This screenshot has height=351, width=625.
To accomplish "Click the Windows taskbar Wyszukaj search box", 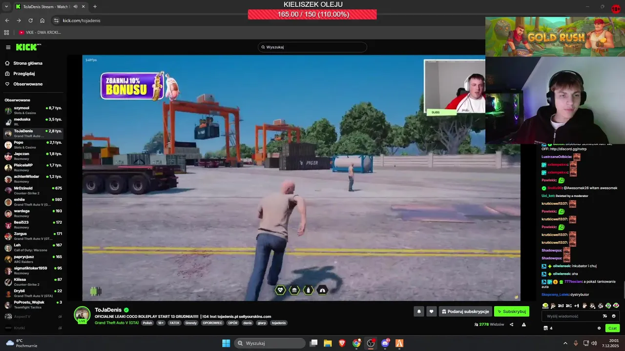I will click(x=270, y=343).
